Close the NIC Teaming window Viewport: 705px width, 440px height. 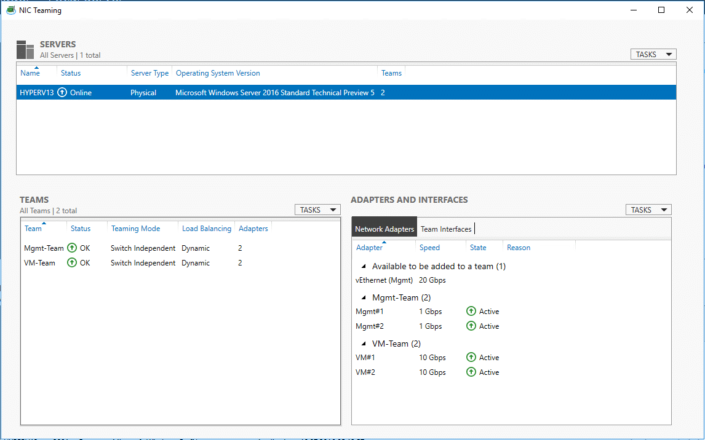[x=689, y=10]
